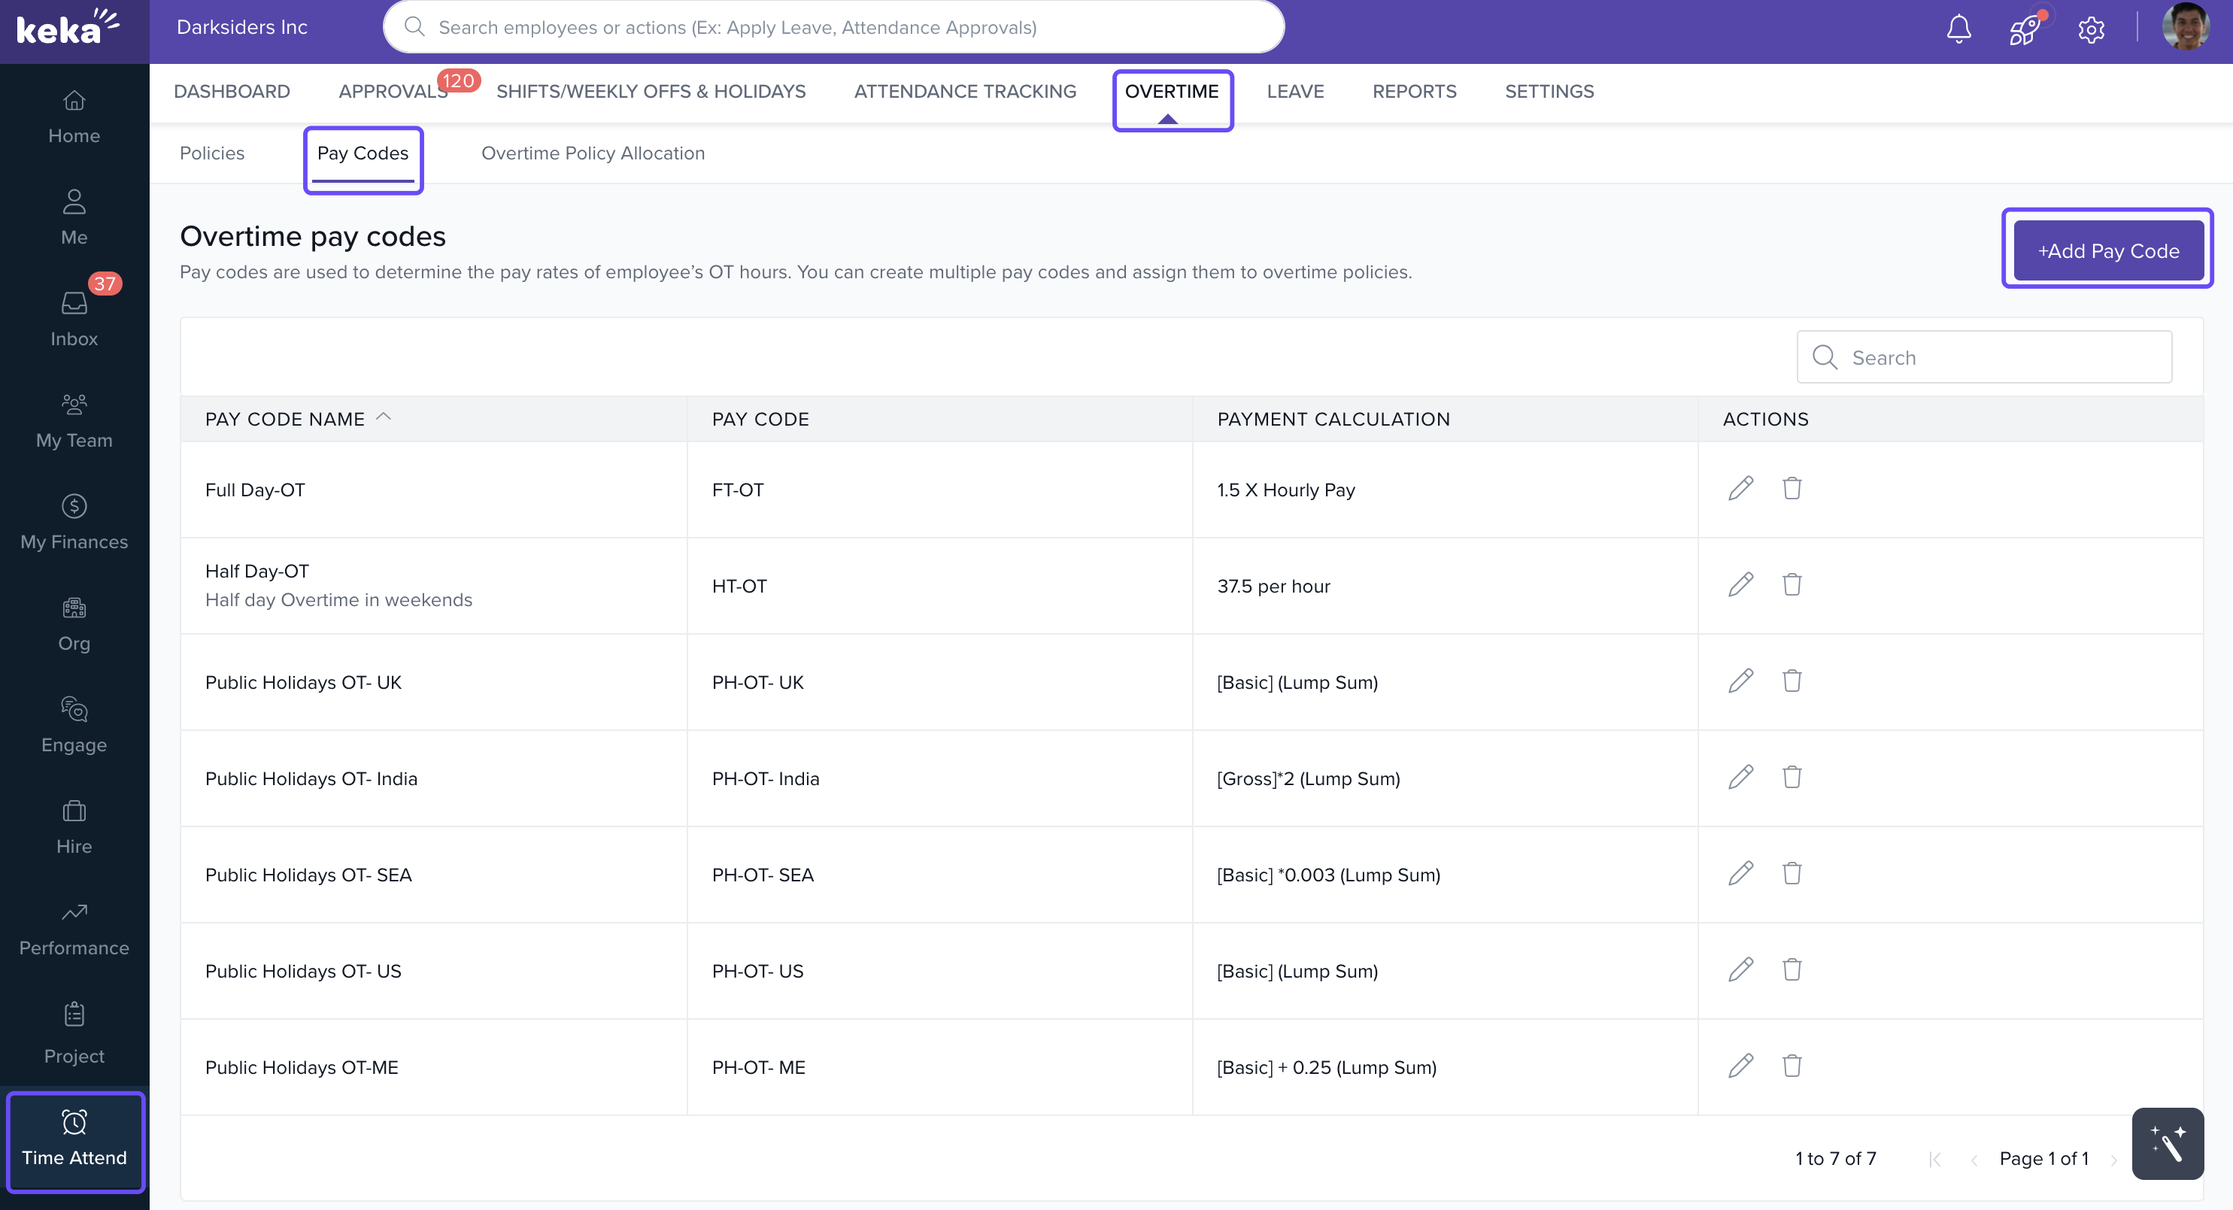Open My Finances in the sidebar

pyautogui.click(x=74, y=522)
